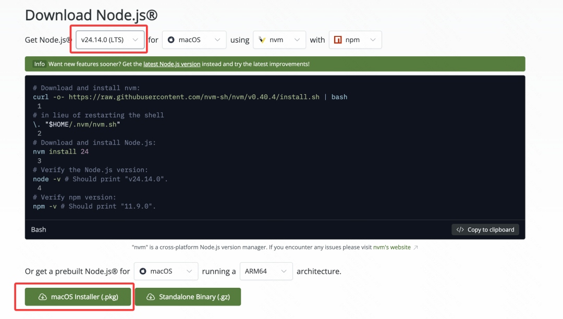
Task: Copy the Bash commands to clipboard
Action: tap(485, 229)
